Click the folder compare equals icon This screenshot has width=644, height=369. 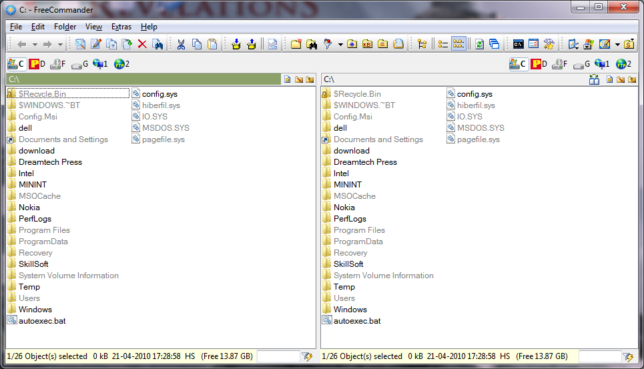383,44
